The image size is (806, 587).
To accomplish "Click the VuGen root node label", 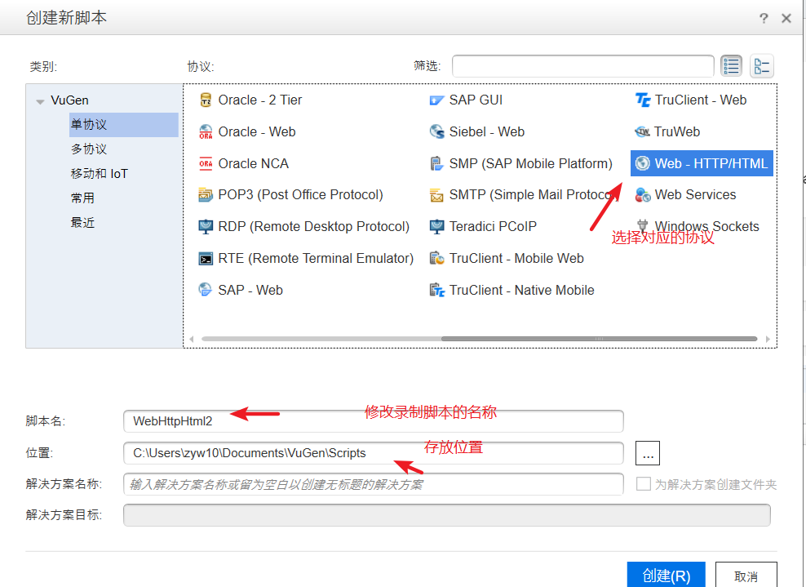I will (x=69, y=100).
